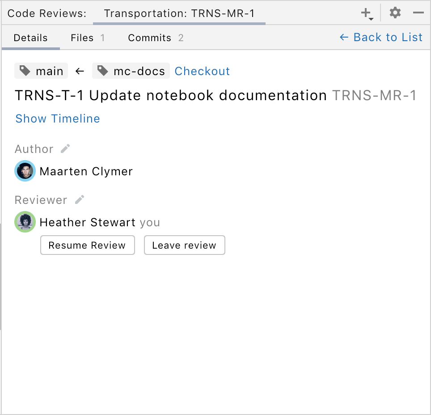This screenshot has width=431, height=415.
Task: Click the tag icon on the main branch
Action: point(25,71)
